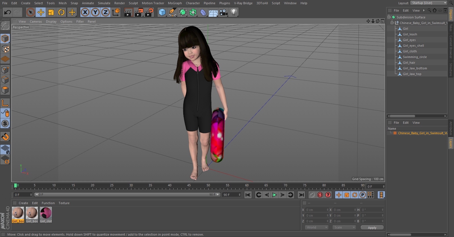
Task: Open viewport Cameras menu
Action: coord(36,22)
